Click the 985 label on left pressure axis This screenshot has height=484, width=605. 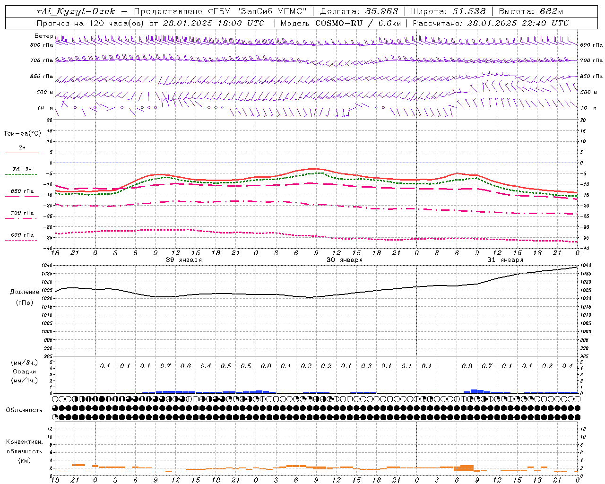pyautogui.click(x=49, y=357)
